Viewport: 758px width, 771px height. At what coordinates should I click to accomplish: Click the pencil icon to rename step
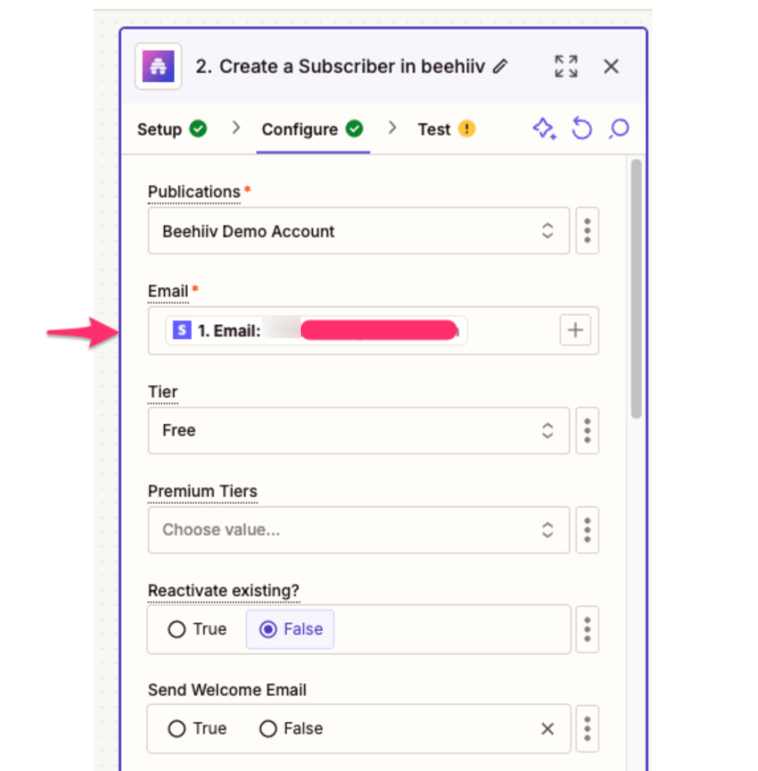coord(500,67)
